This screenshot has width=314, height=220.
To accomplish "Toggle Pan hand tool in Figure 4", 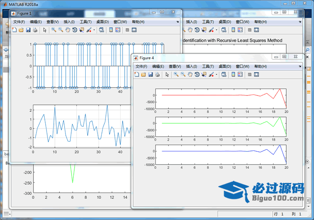I will click(190, 74).
